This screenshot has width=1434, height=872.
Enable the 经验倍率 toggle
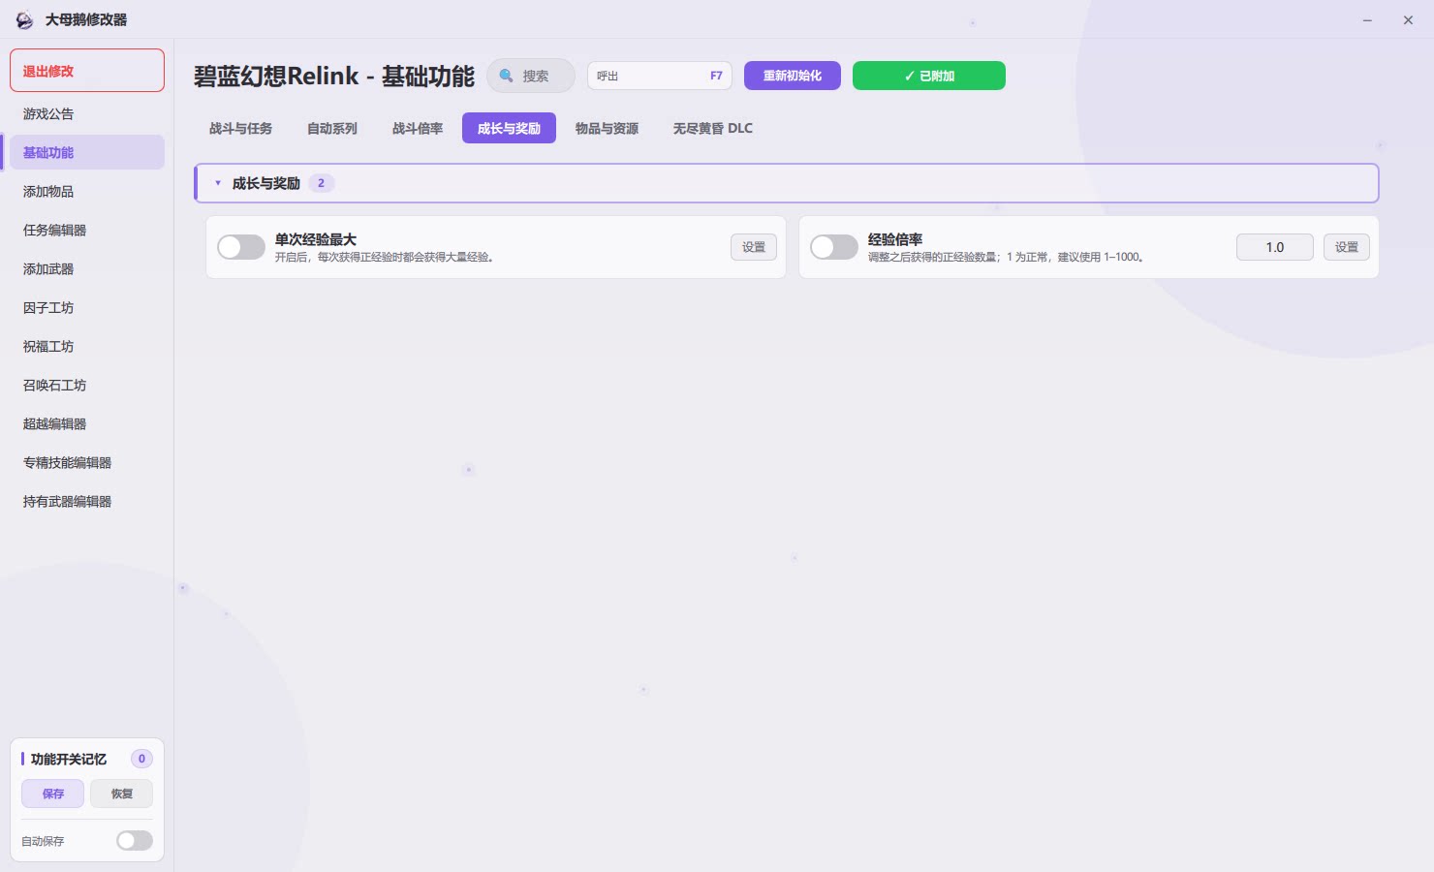tap(834, 247)
